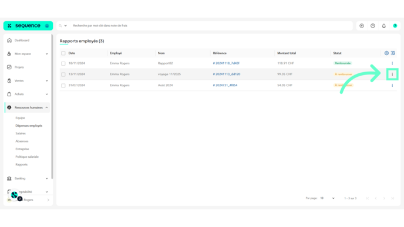Open the search type dropdown arrow
404x227 pixels.
tap(65, 26)
